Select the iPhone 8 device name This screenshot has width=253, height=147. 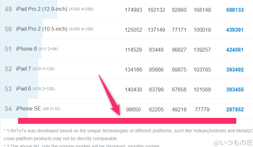pos(26,49)
